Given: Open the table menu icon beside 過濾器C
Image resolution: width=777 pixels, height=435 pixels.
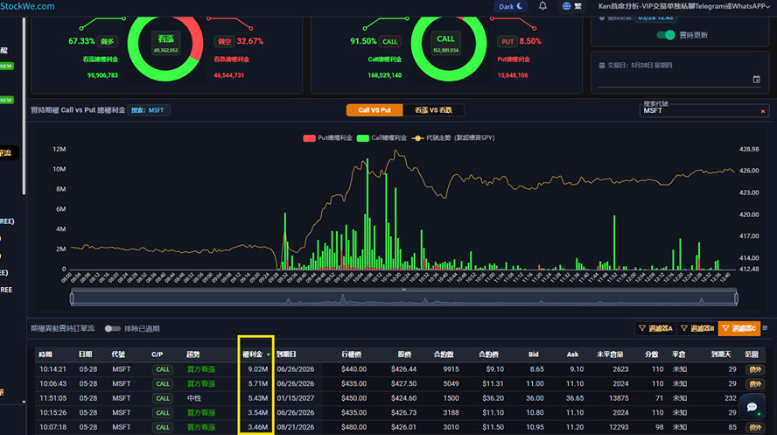Looking at the screenshot, I should tap(765, 328).
